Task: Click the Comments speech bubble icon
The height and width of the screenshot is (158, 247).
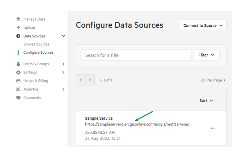Action: pyautogui.click(x=18, y=97)
